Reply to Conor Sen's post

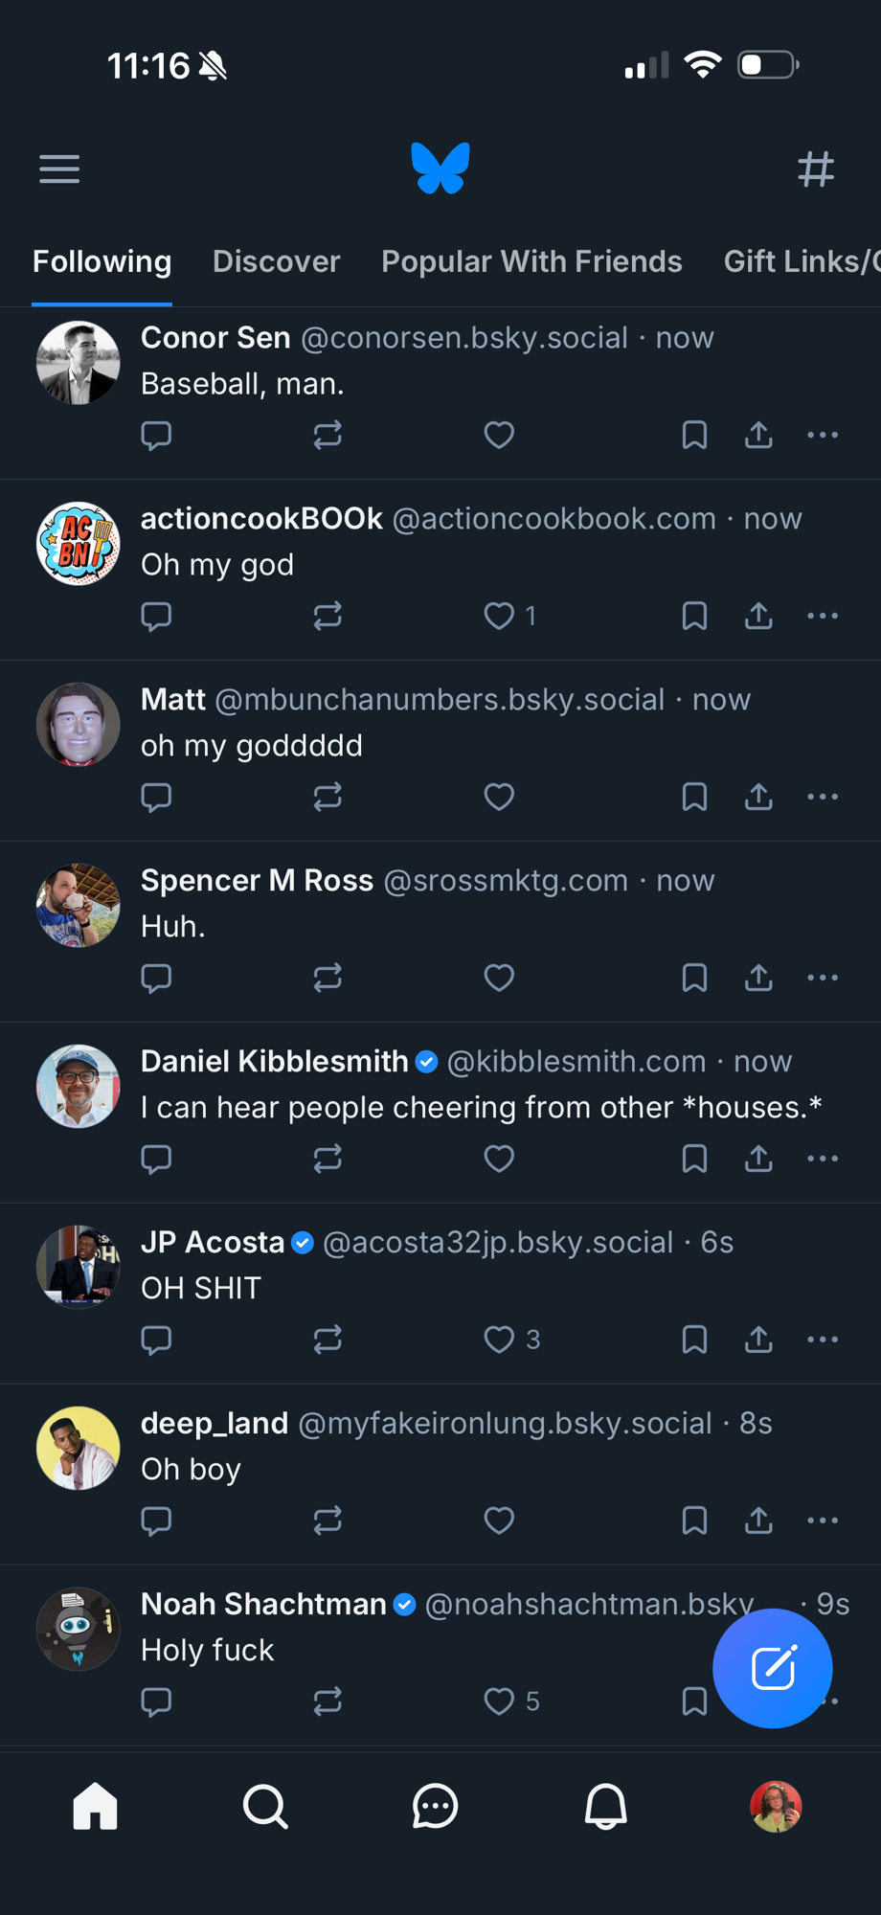click(x=156, y=436)
